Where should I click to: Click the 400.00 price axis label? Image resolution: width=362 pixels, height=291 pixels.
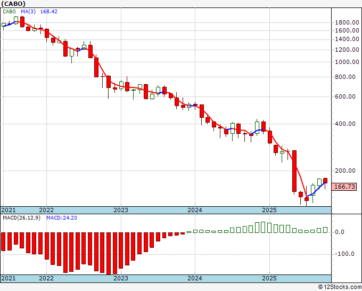click(345, 124)
